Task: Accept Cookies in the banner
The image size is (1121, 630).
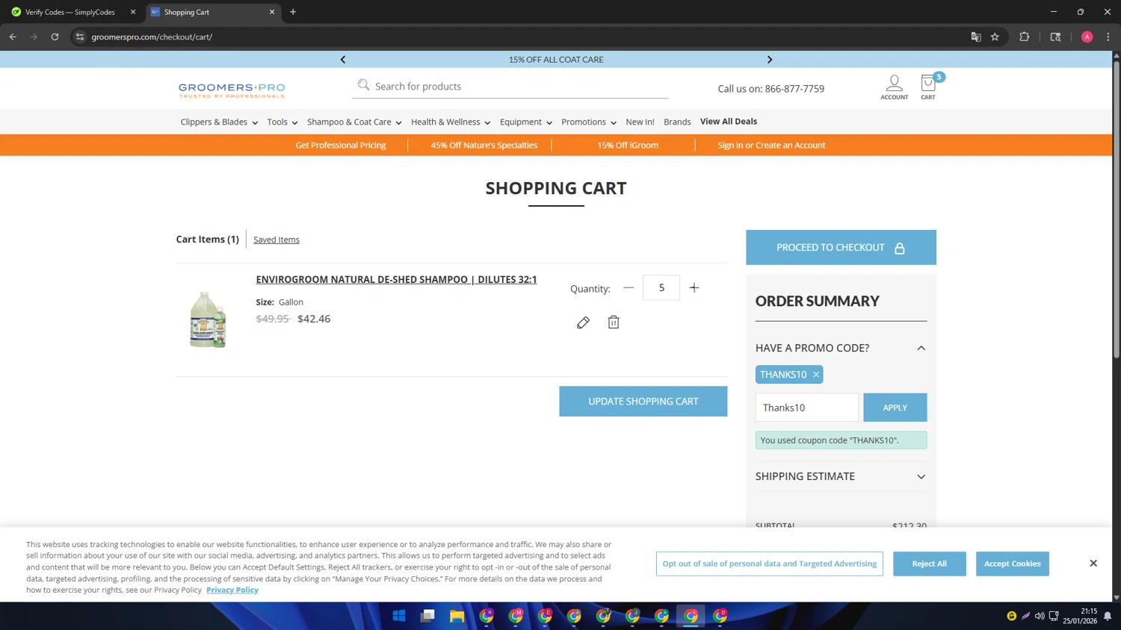Action: tap(1012, 564)
